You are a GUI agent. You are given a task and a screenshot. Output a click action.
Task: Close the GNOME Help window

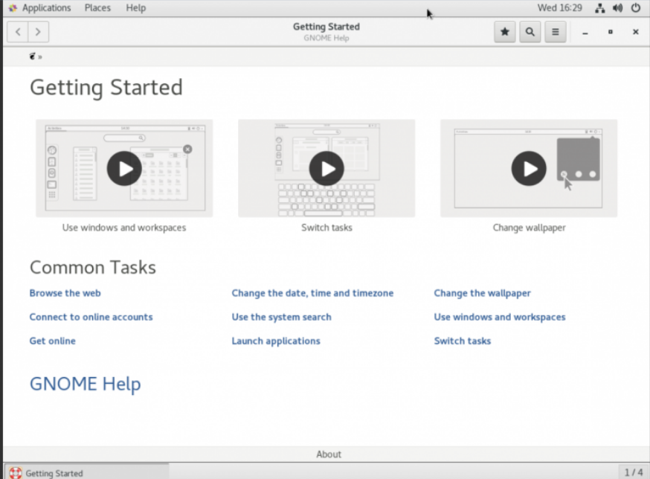click(x=635, y=32)
